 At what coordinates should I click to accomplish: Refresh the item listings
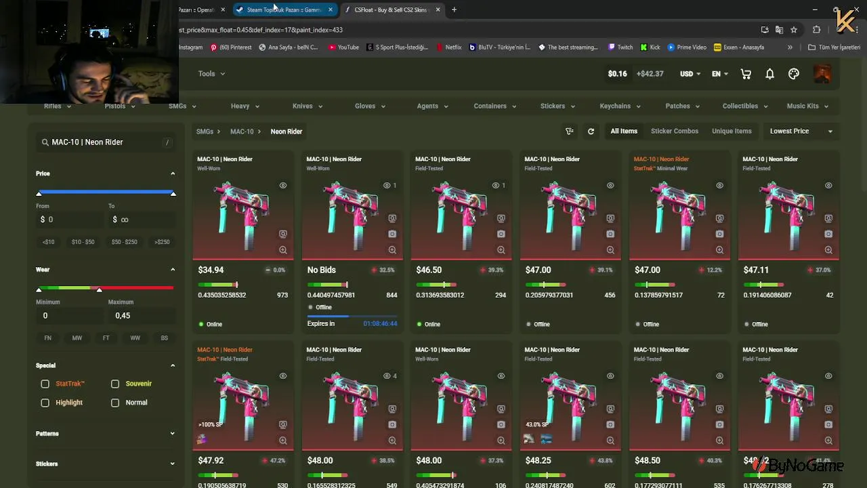(x=591, y=131)
